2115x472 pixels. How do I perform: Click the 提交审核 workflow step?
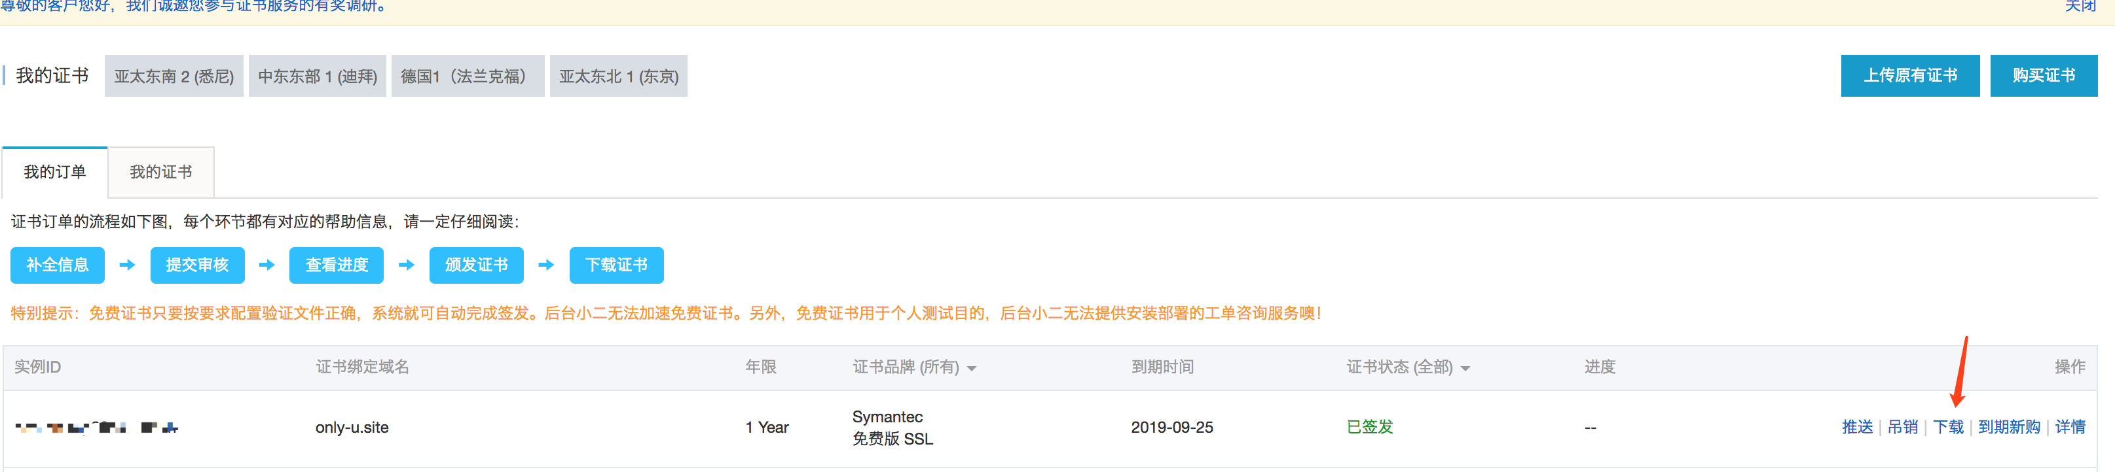(197, 265)
